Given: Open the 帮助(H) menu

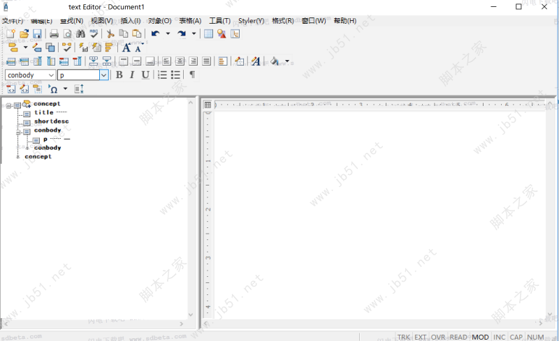Looking at the screenshot, I should [345, 21].
